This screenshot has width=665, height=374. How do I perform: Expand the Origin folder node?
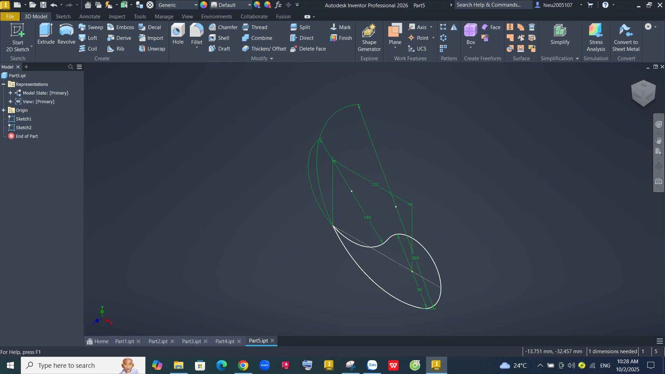(3, 110)
